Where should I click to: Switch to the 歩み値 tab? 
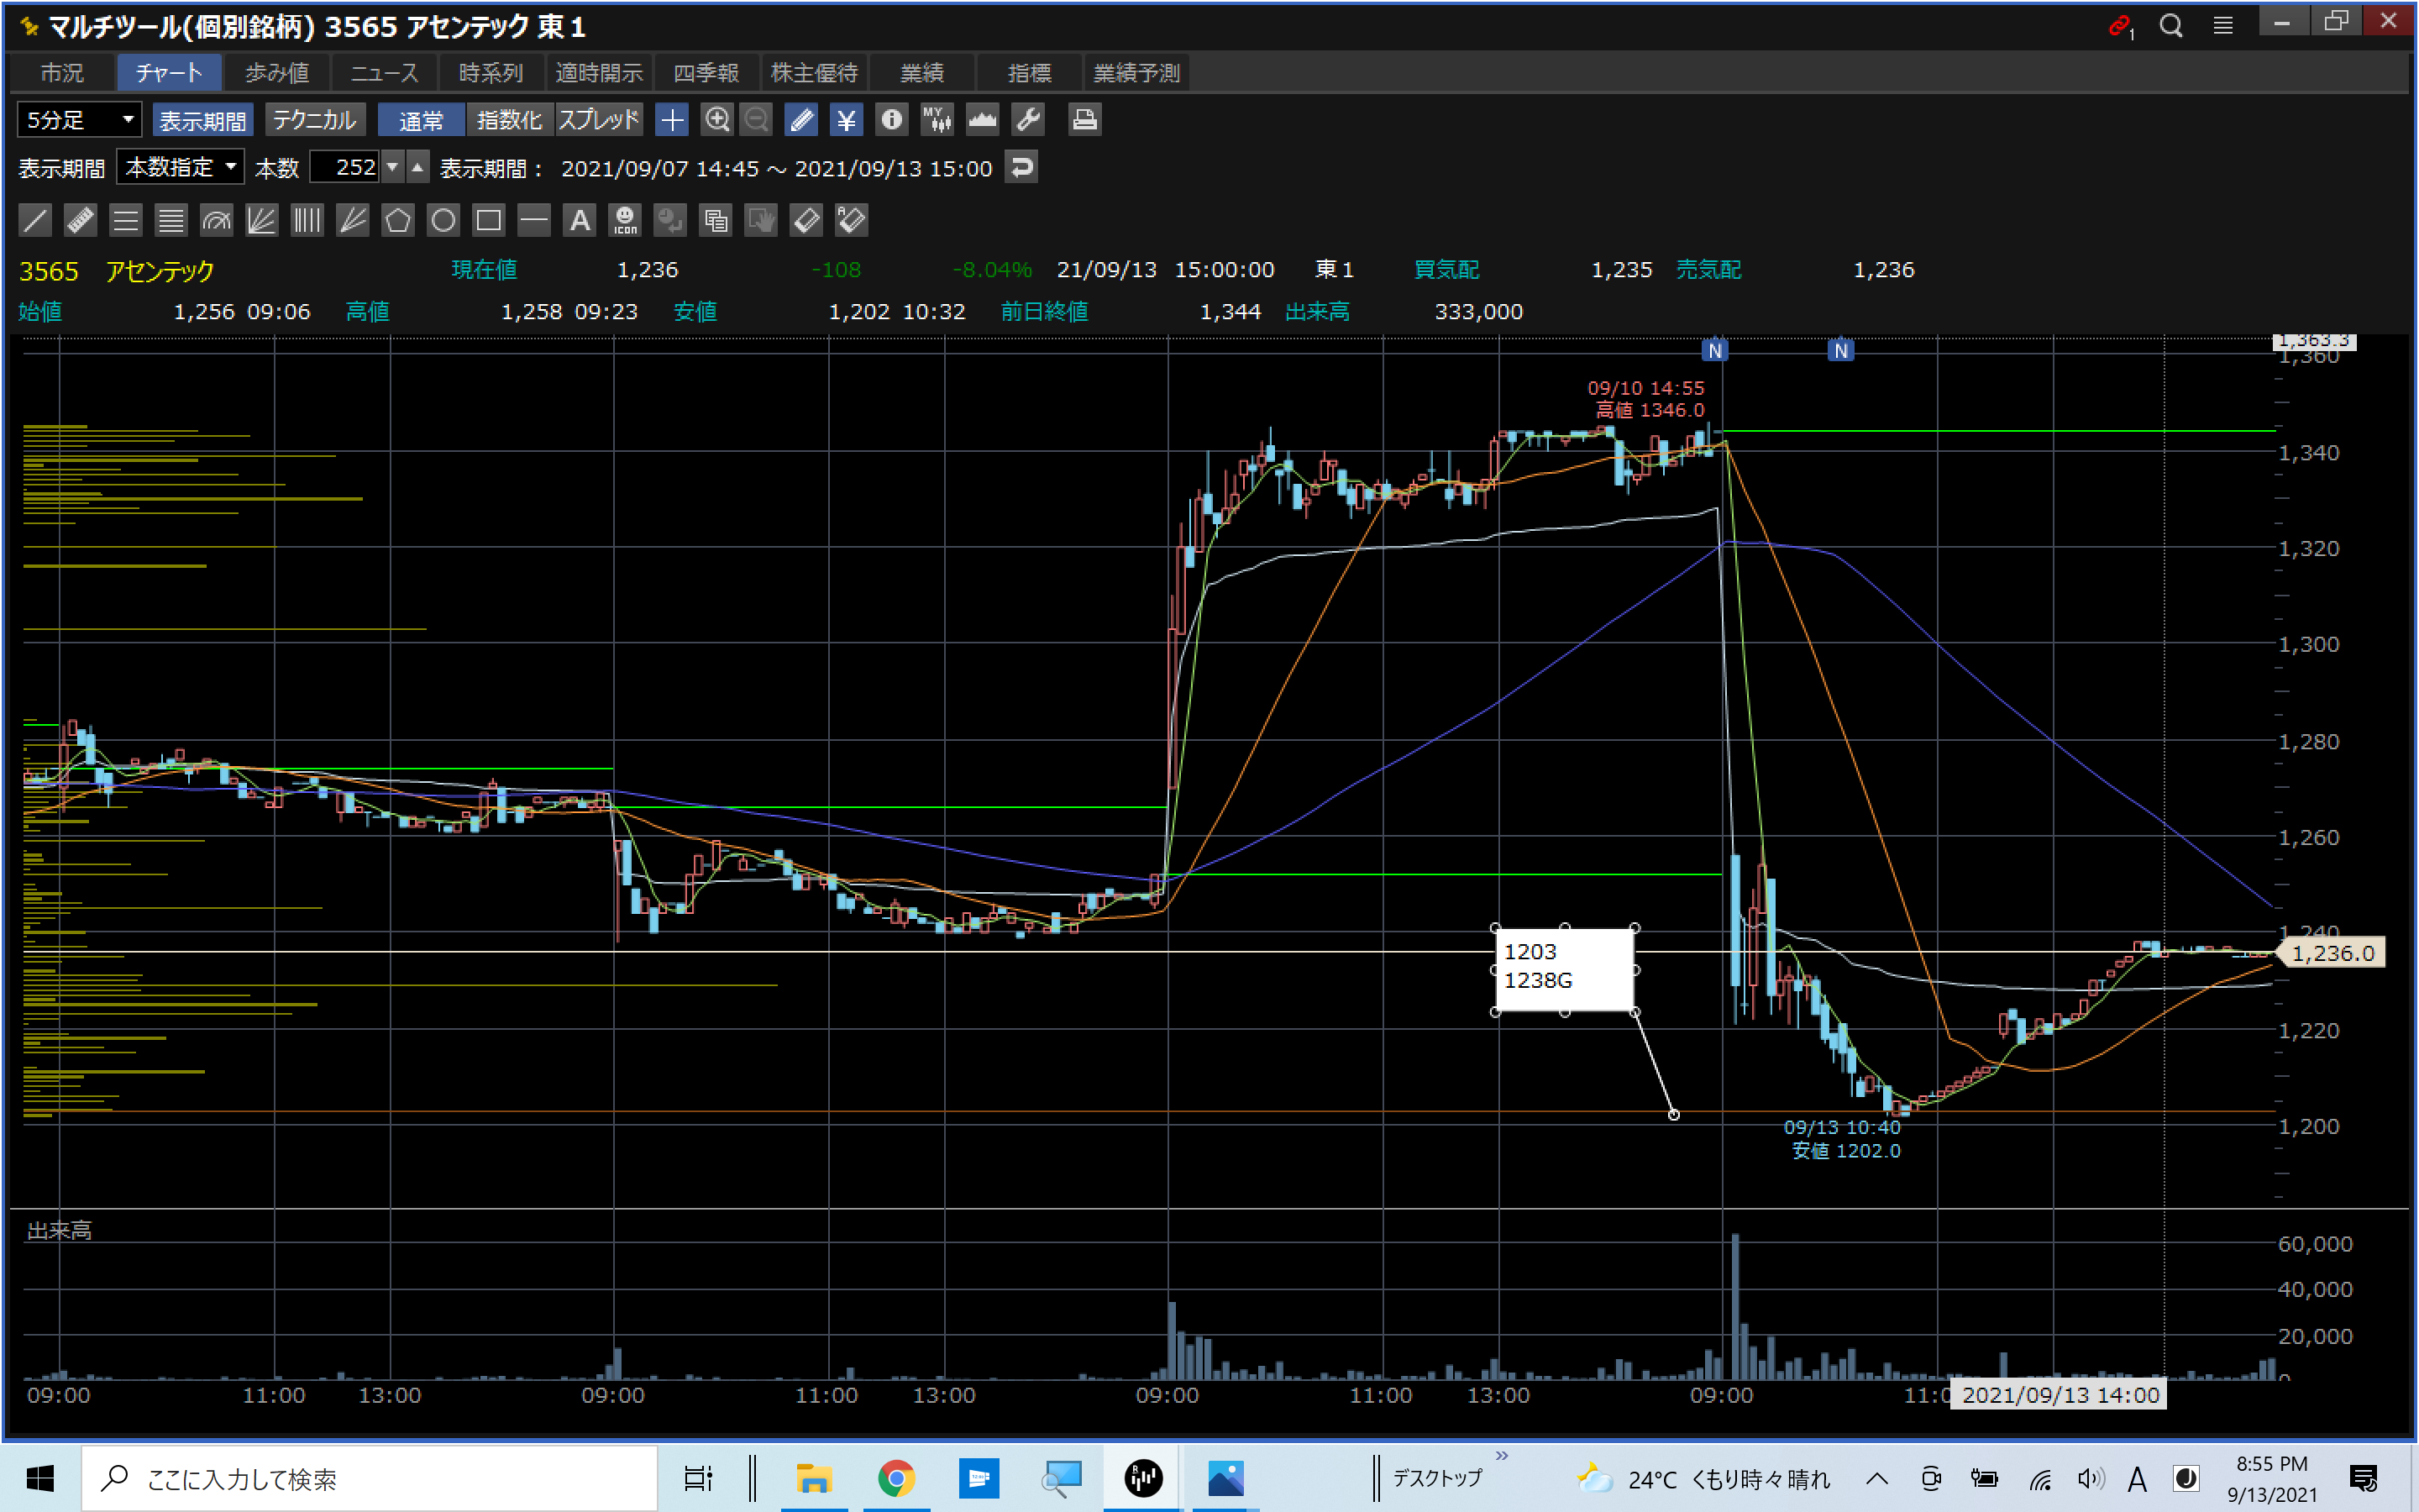pyautogui.click(x=277, y=73)
